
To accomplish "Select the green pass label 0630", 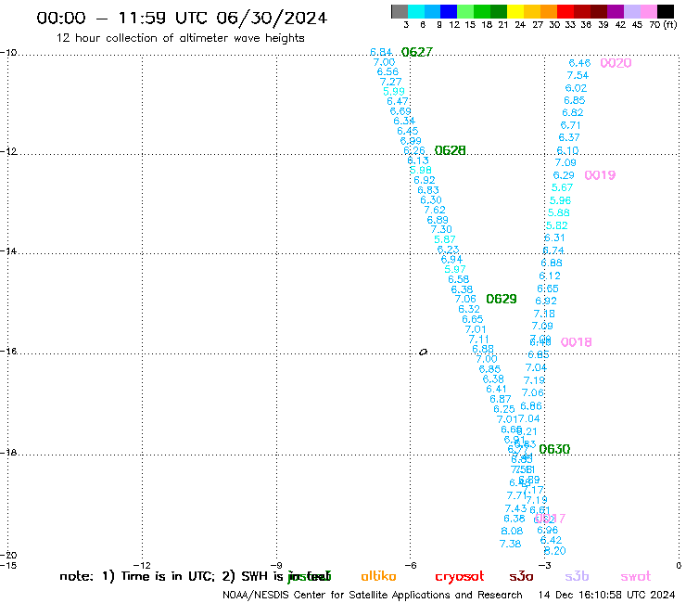I will click(x=554, y=449).
